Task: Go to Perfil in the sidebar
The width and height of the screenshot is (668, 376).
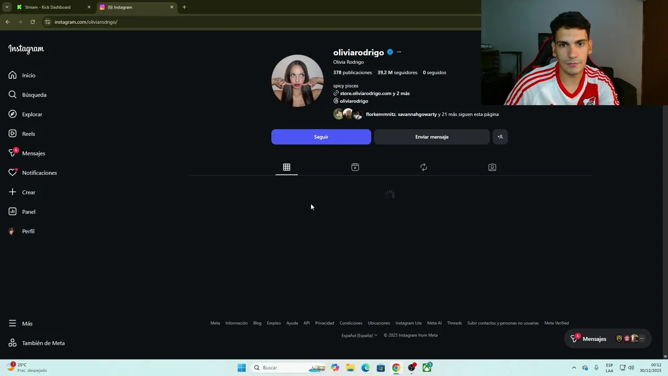Action: pos(22,231)
